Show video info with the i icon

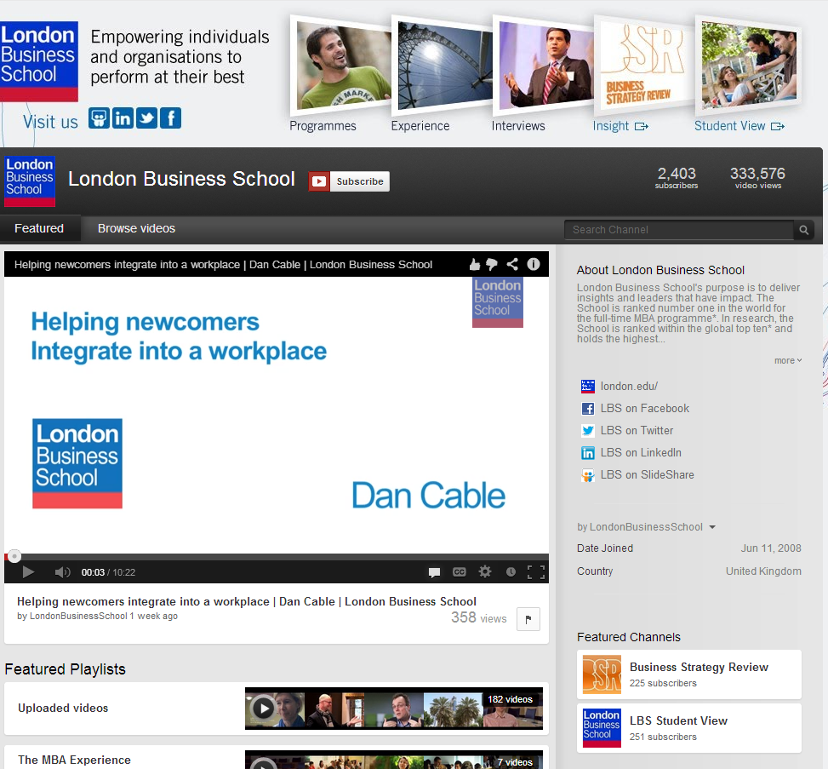pyautogui.click(x=534, y=265)
